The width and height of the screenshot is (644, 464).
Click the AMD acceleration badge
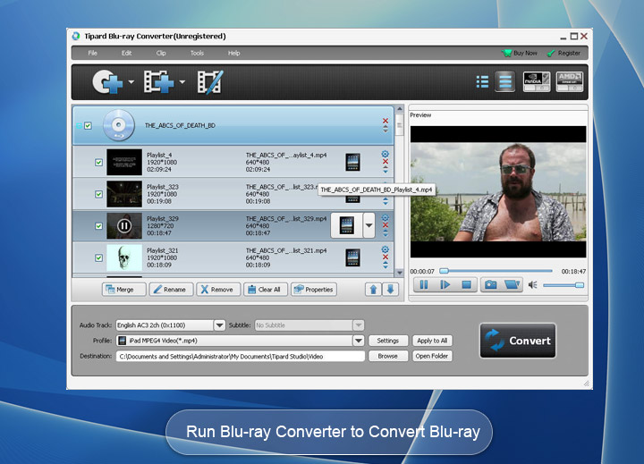(569, 82)
